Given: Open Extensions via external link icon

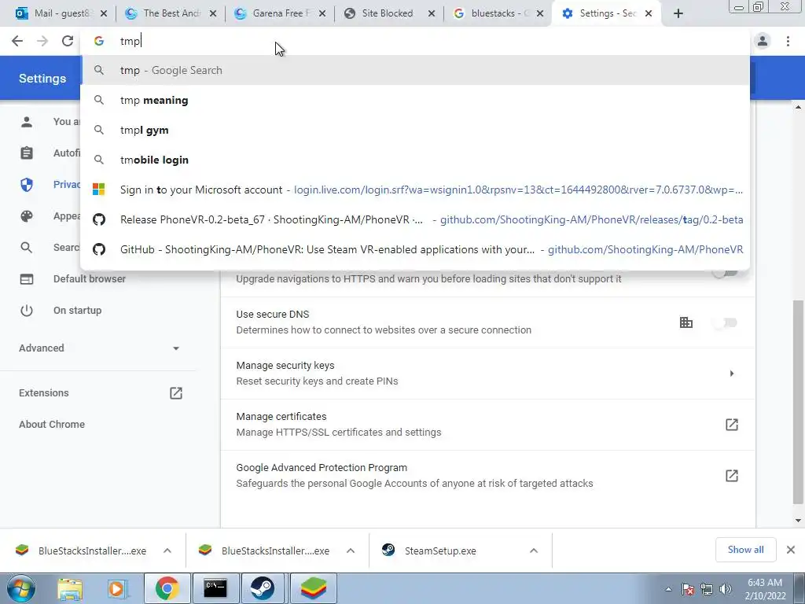Looking at the screenshot, I should point(176,393).
